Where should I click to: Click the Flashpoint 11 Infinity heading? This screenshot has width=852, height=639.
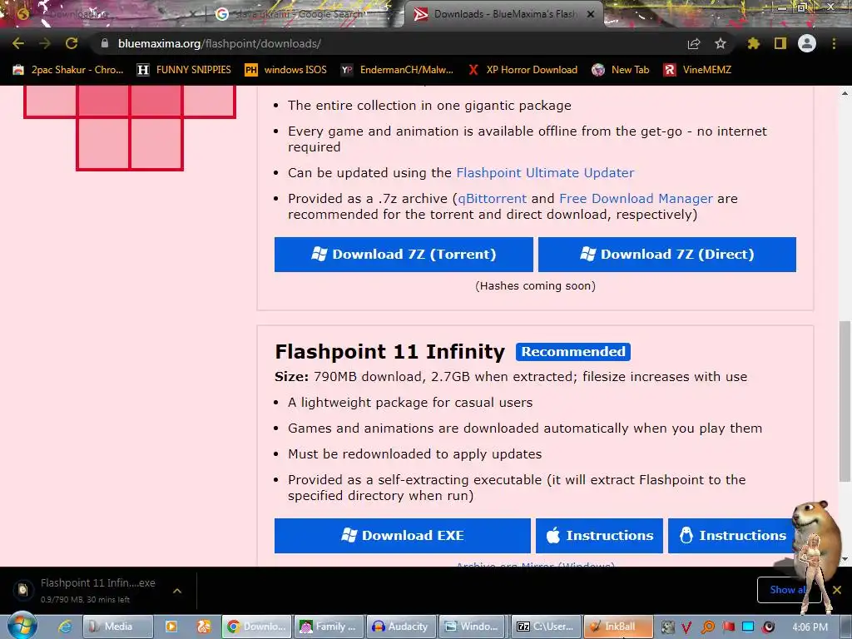click(390, 352)
